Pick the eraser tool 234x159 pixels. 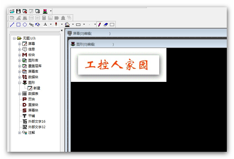(x=106, y=25)
